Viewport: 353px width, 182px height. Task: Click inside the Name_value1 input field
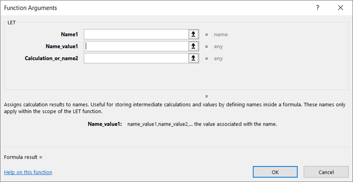click(x=136, y=46)
